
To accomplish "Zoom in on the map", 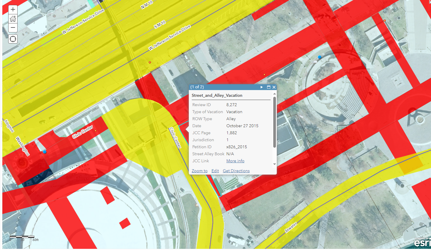I will click(13, 10).
